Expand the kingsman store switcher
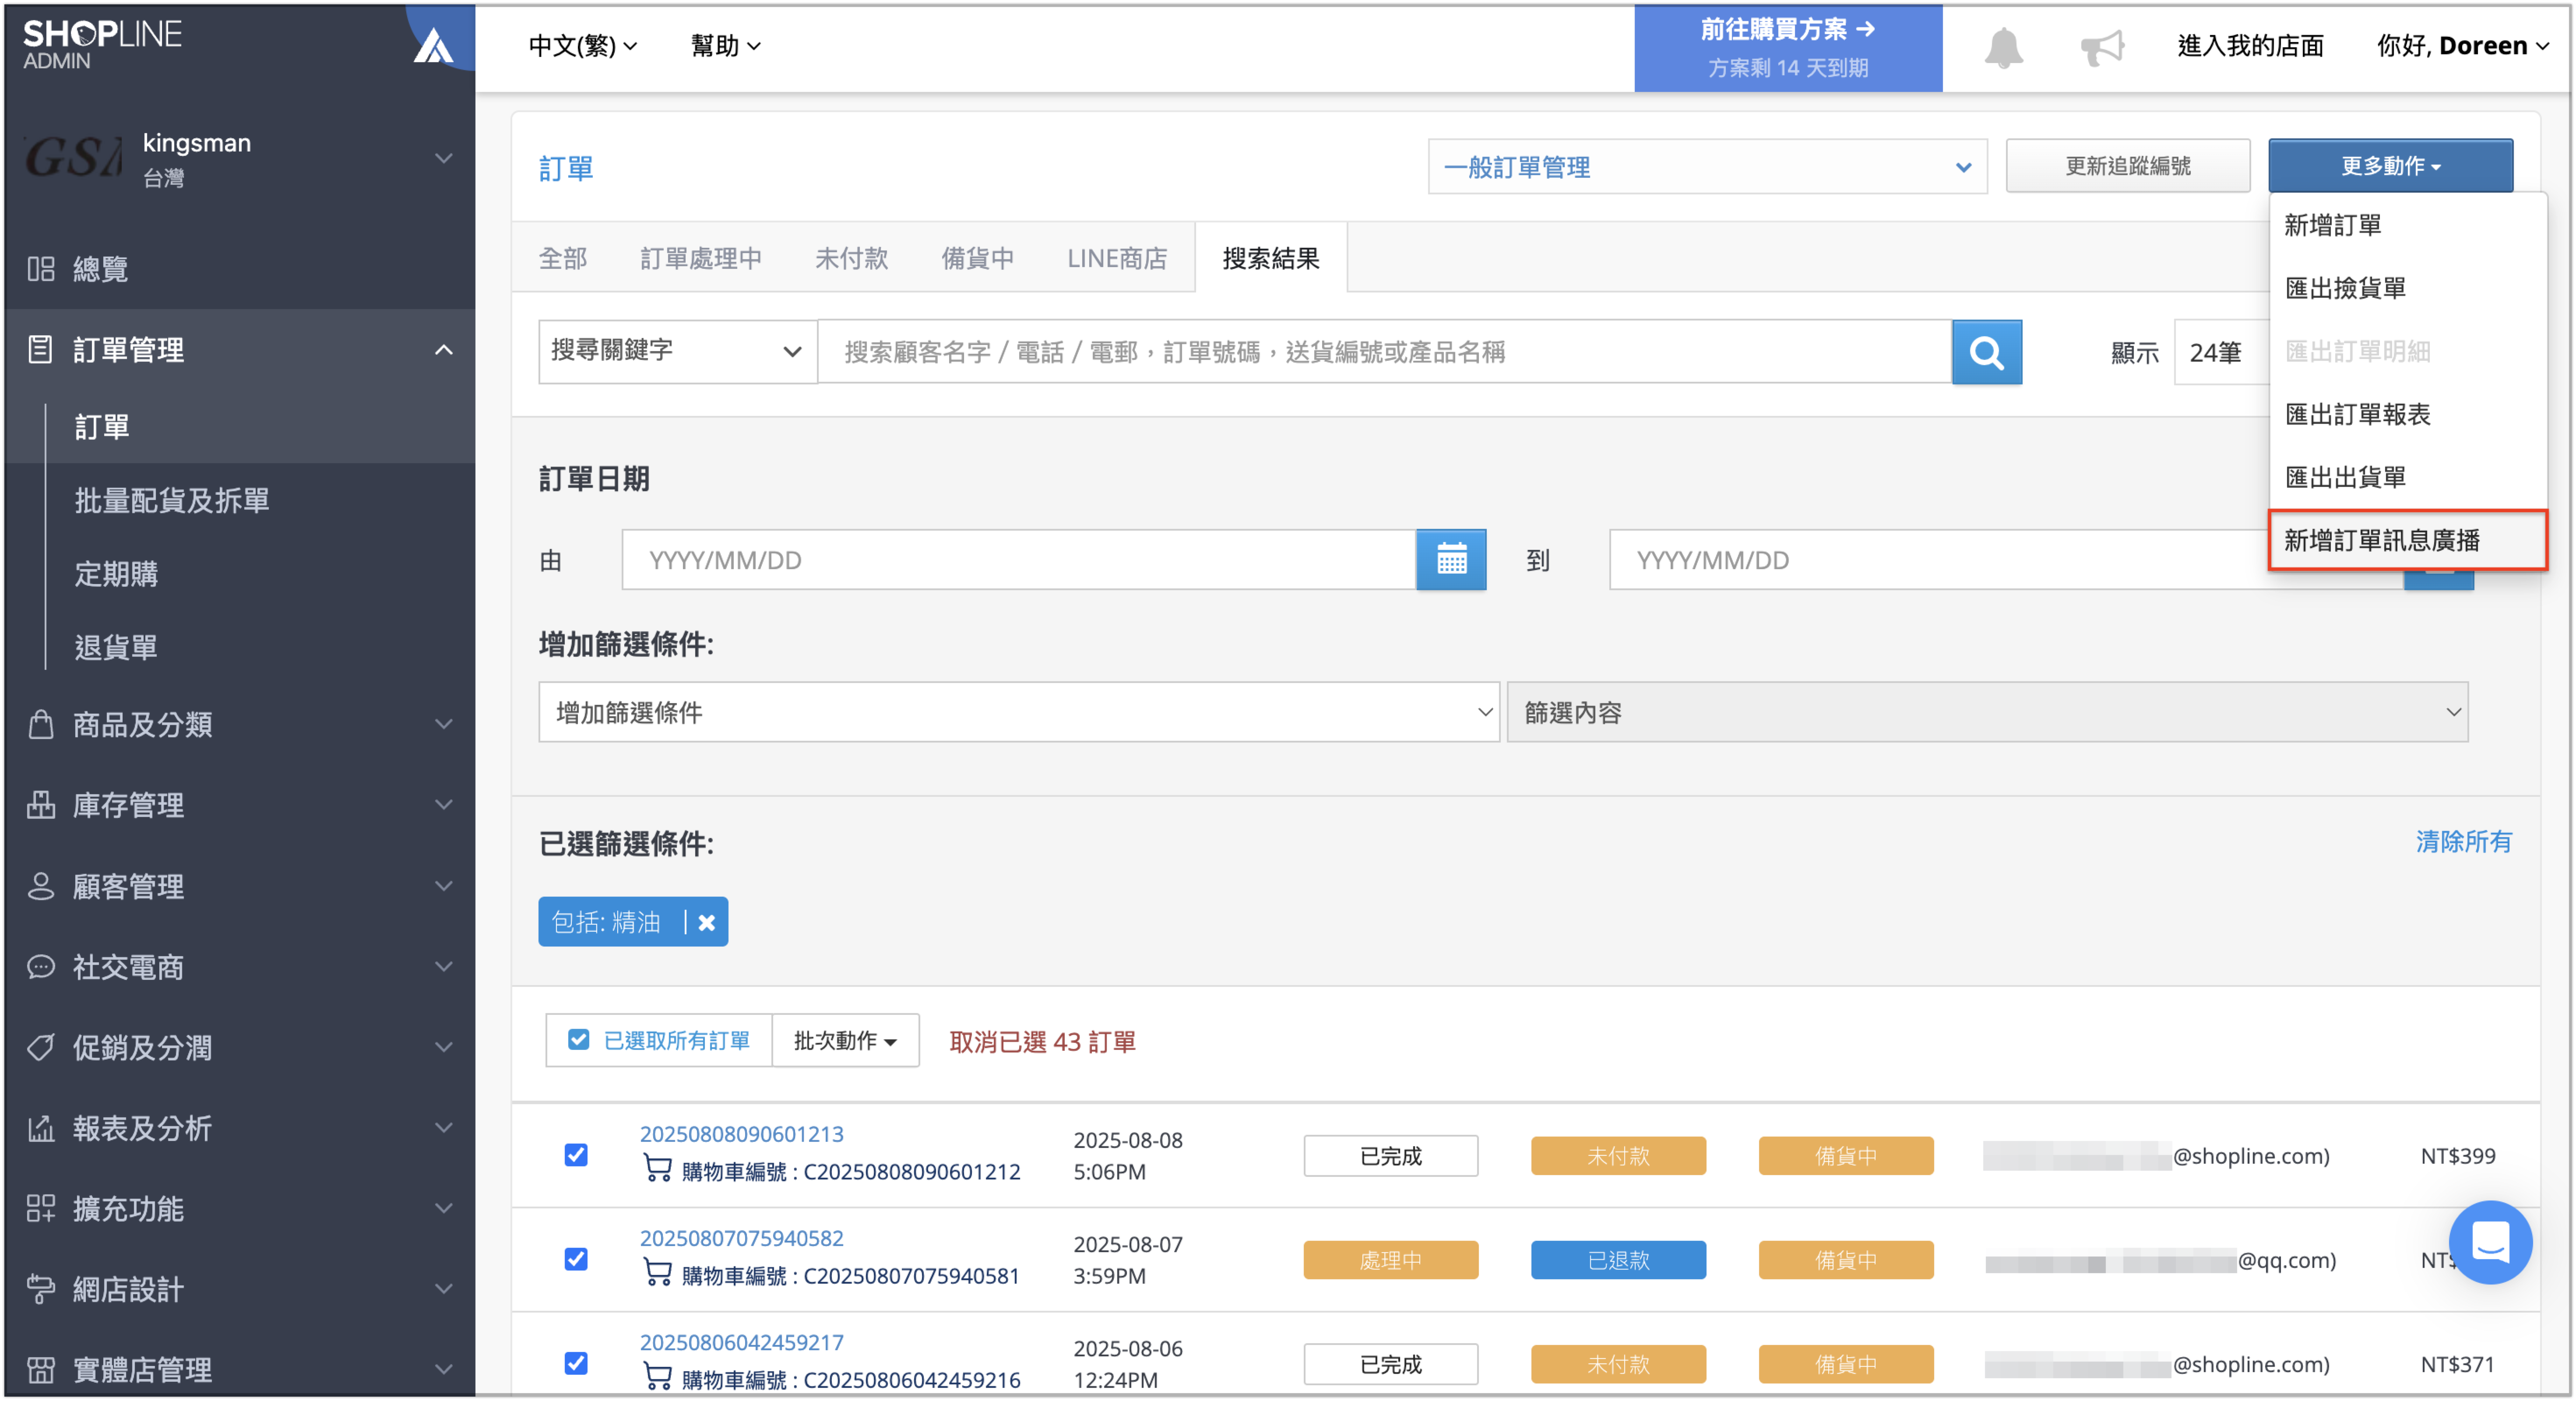 [443, 158]
